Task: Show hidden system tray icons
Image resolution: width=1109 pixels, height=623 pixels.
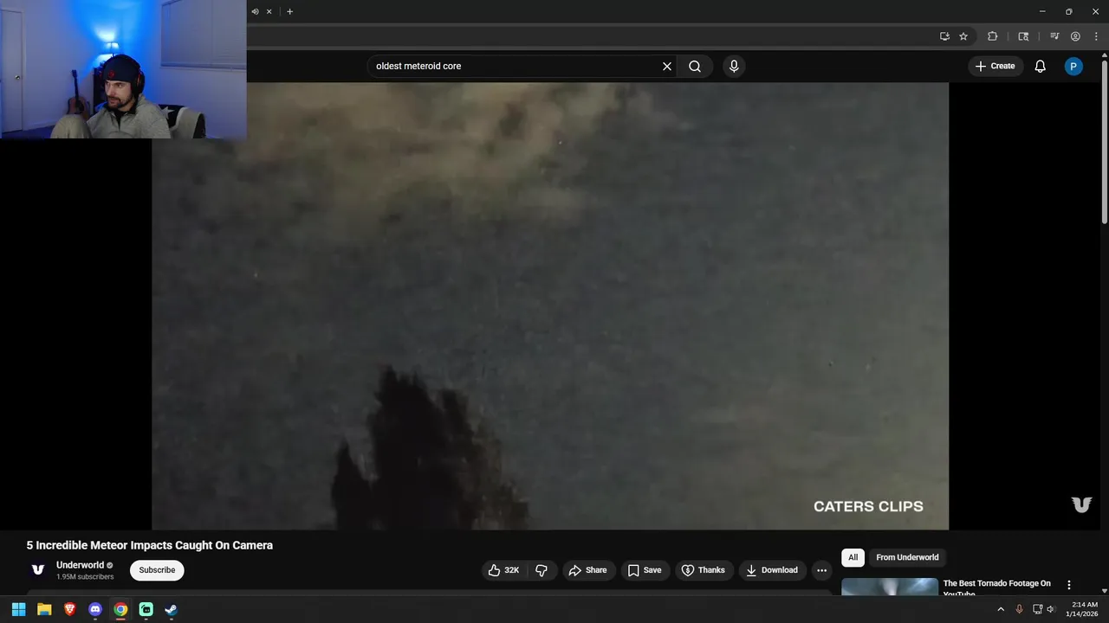Action: click(1001, 609)
